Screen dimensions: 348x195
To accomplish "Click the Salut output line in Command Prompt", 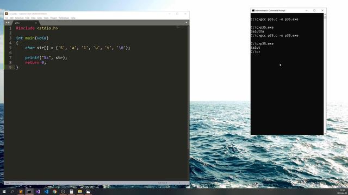I will [255, 48].
